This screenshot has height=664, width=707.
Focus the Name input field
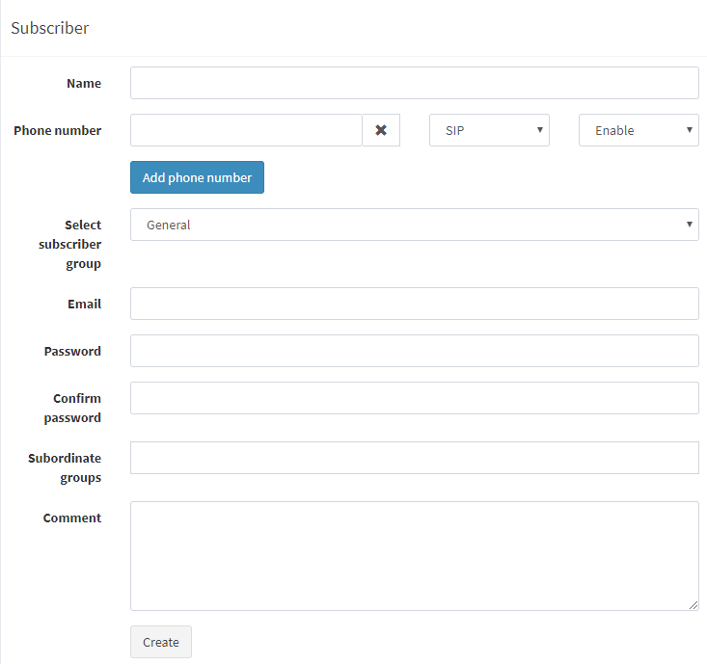415,83
